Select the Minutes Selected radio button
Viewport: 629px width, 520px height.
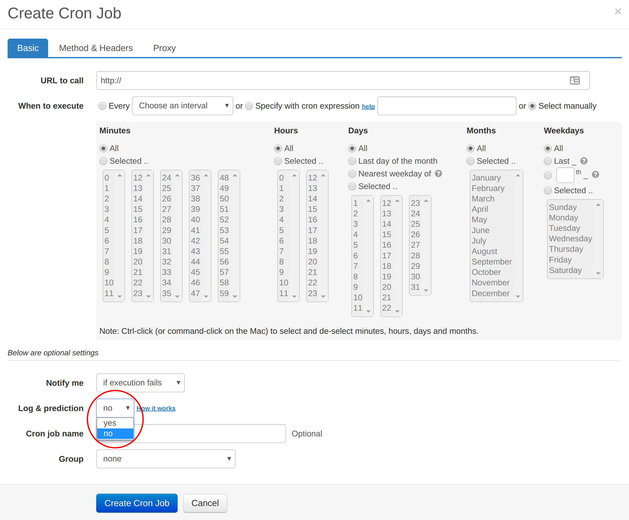[x=103, y=161]
